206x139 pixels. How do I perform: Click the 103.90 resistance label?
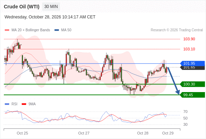189,39
